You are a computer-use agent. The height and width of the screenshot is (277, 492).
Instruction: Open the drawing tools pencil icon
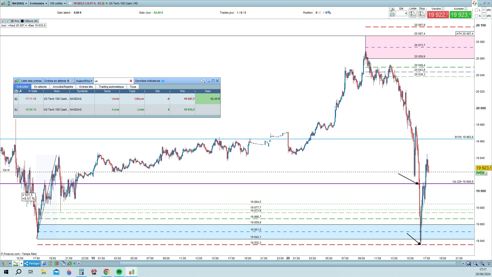[4, 263]
